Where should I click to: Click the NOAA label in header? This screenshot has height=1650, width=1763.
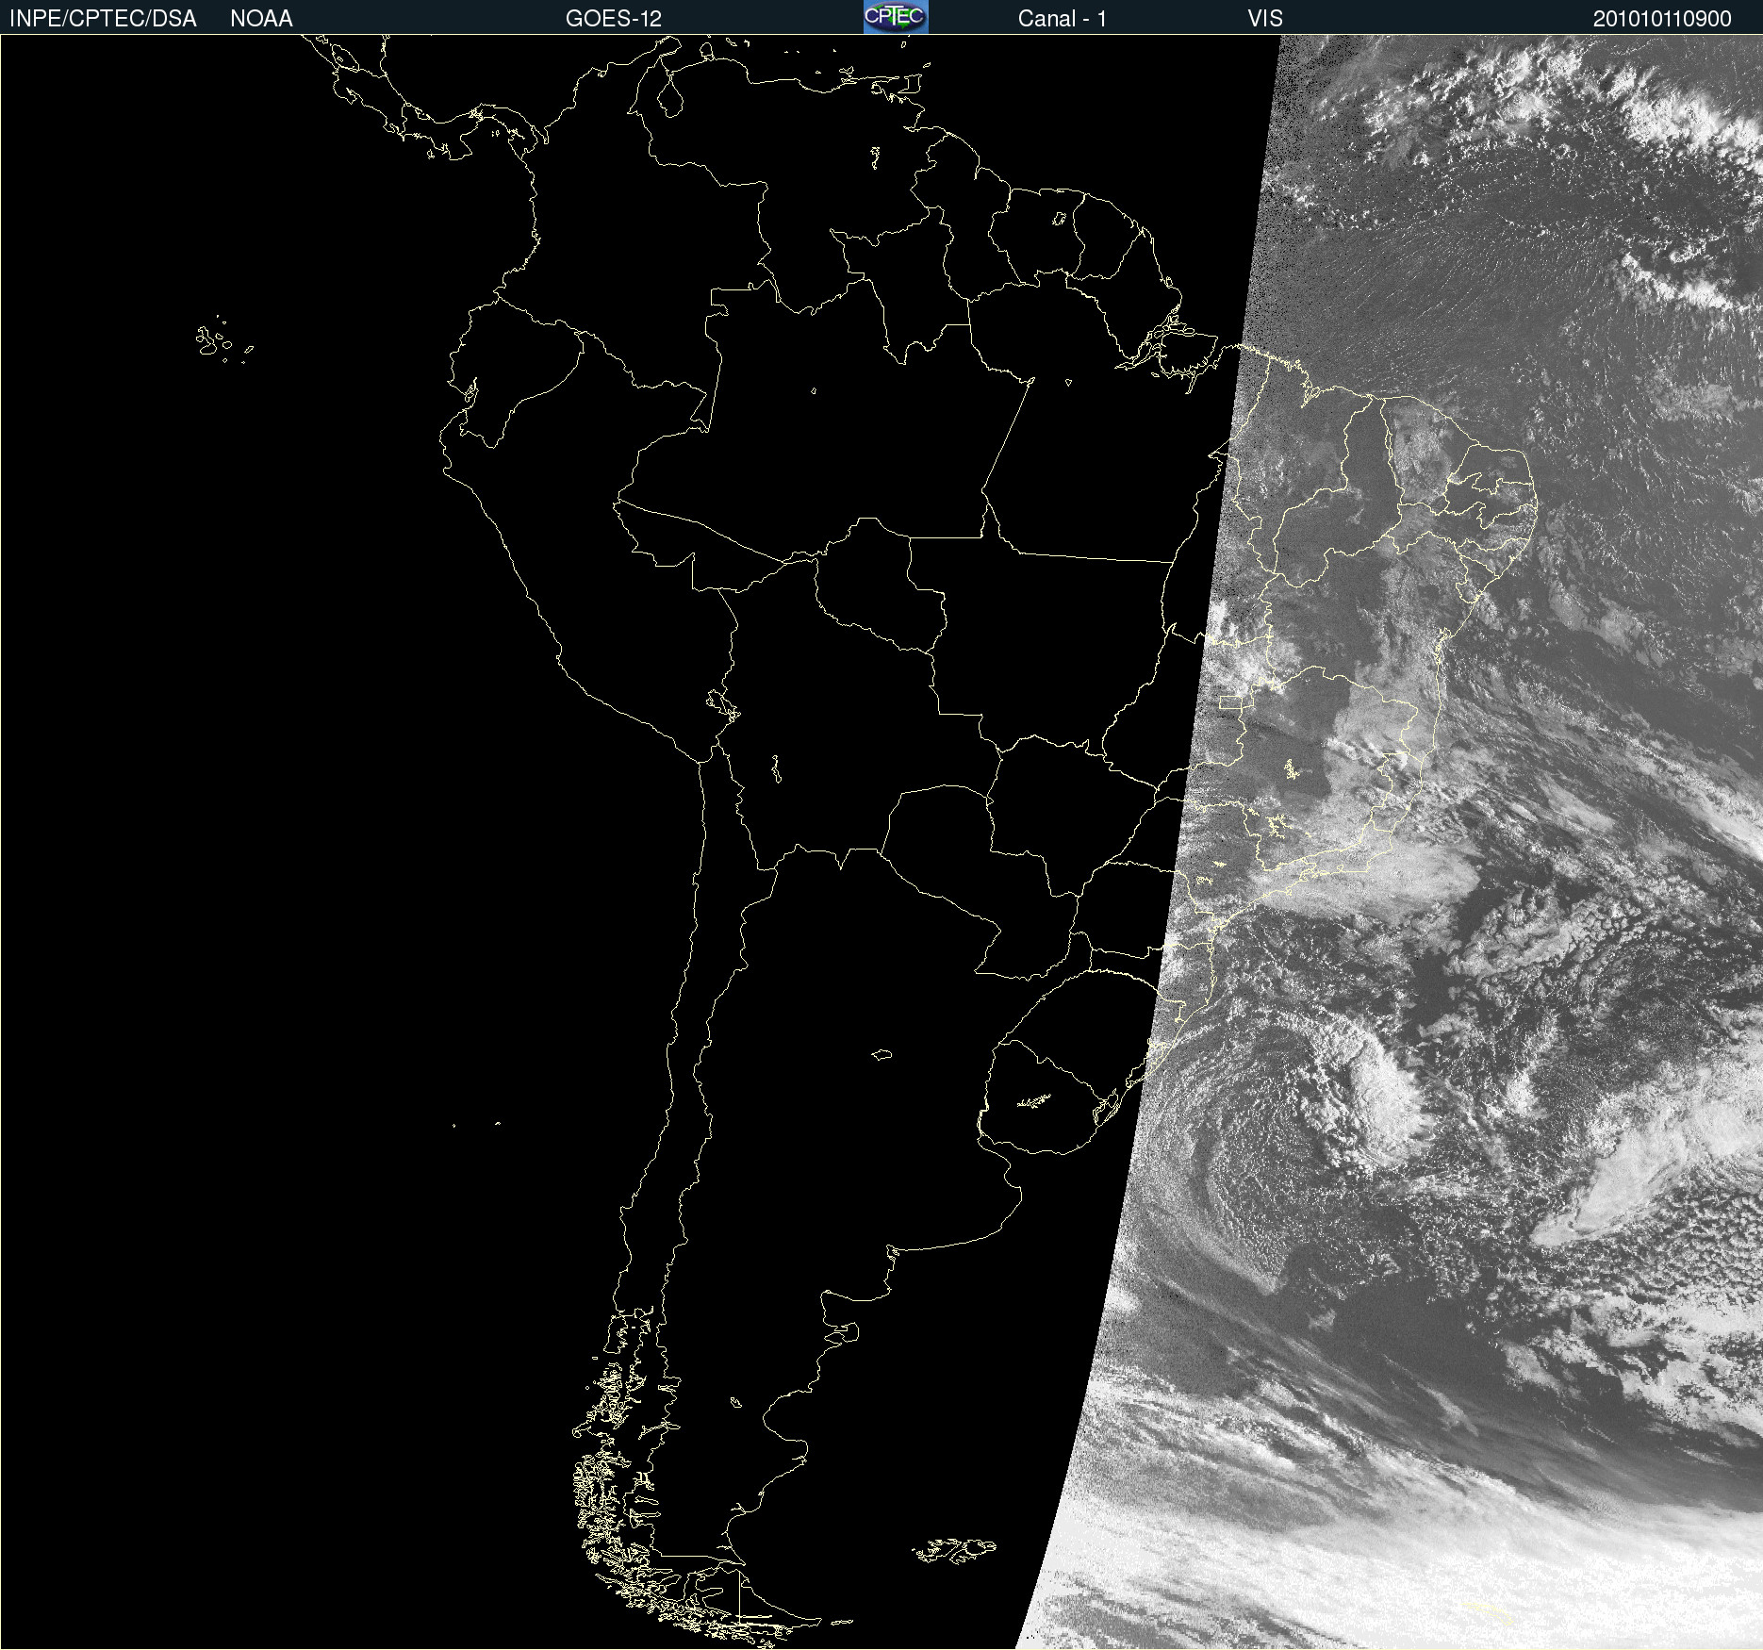pos(261,19)
